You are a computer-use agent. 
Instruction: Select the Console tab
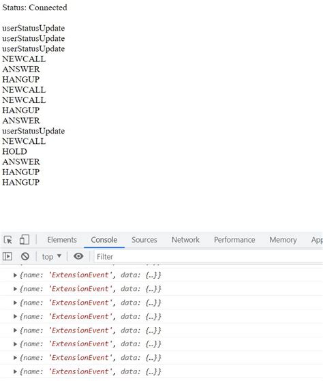point(104,240)
